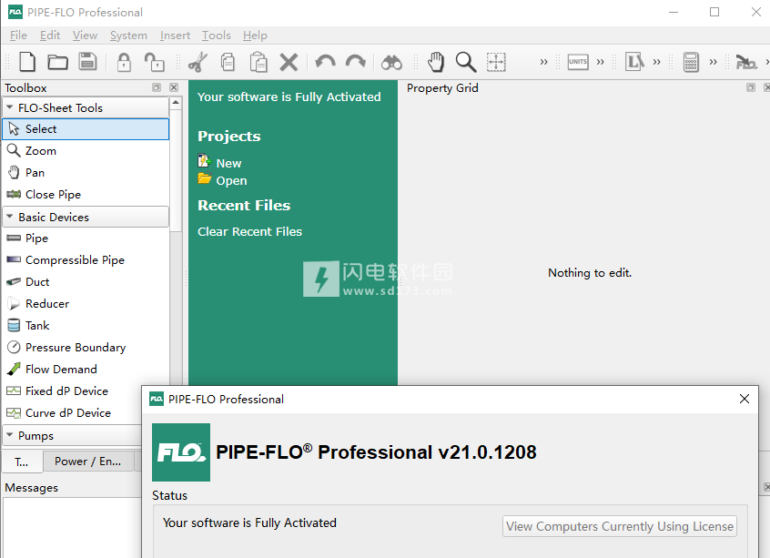Click the Redo arrow icon

[x=356, y=62]
